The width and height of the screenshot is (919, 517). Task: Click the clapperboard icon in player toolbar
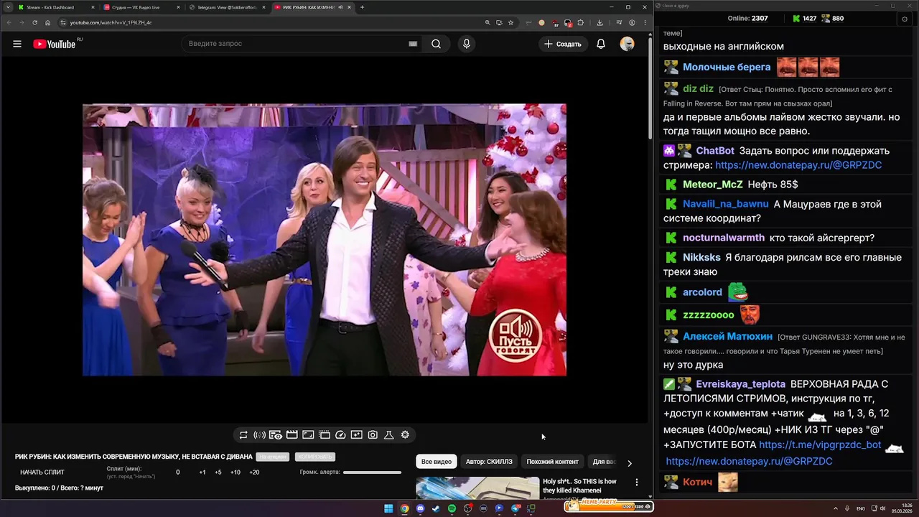292,435
